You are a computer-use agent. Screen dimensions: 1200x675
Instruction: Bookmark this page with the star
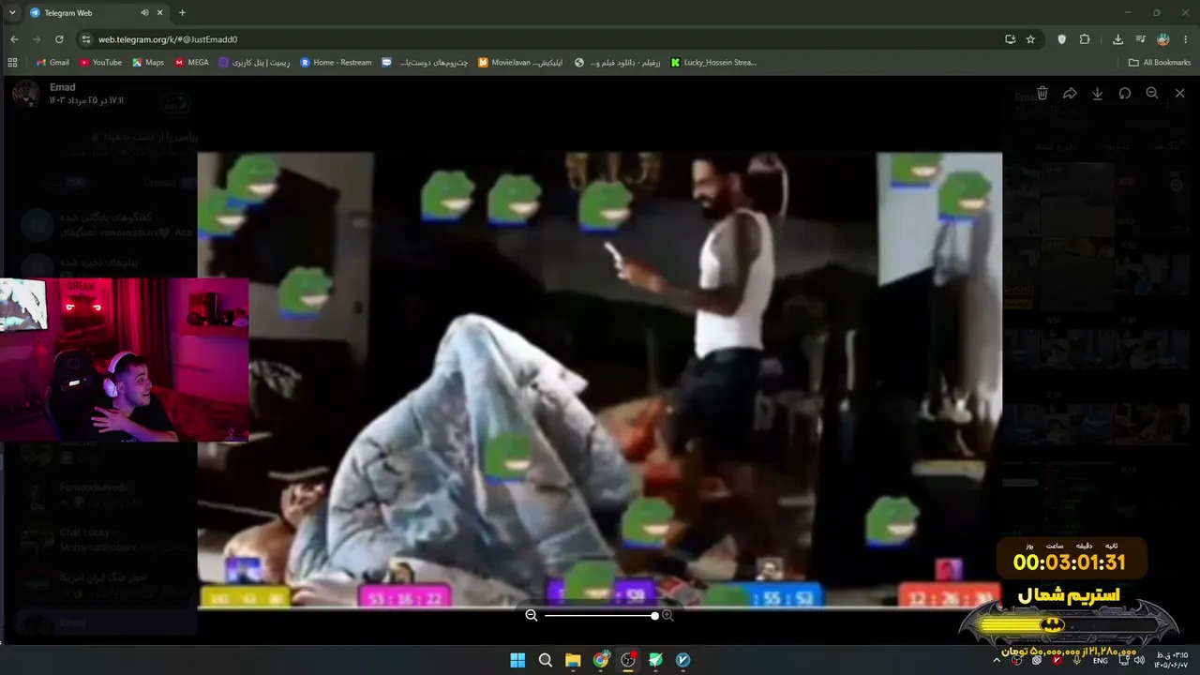click(x=1030, y=39)
